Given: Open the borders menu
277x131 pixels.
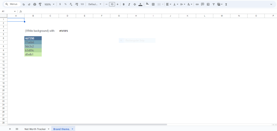Looking at the screenshot, I should tap(153, 4).
